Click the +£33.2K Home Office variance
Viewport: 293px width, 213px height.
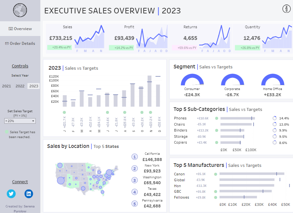[272, 95]
